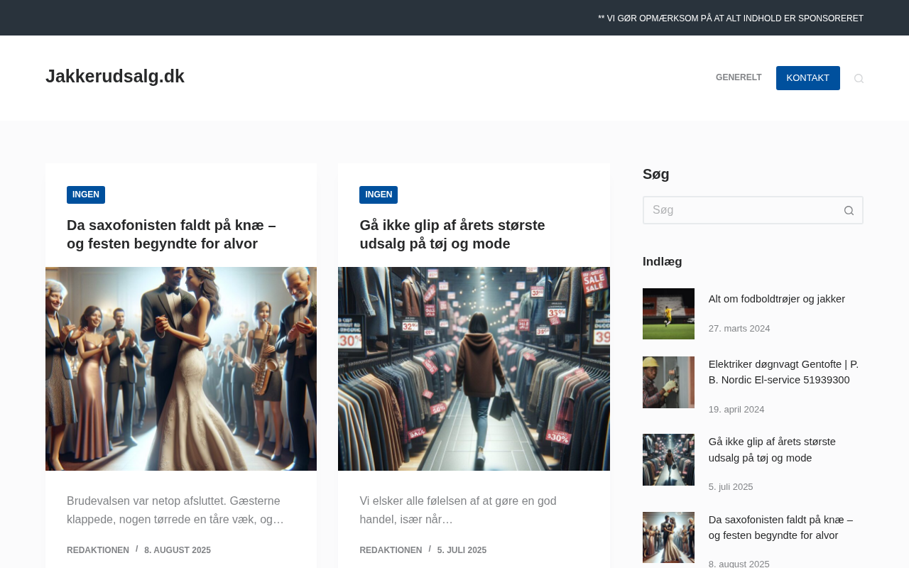Viewport: 909px width, 568px height.
Task: Open the header search icon
Action: [859, 78]
